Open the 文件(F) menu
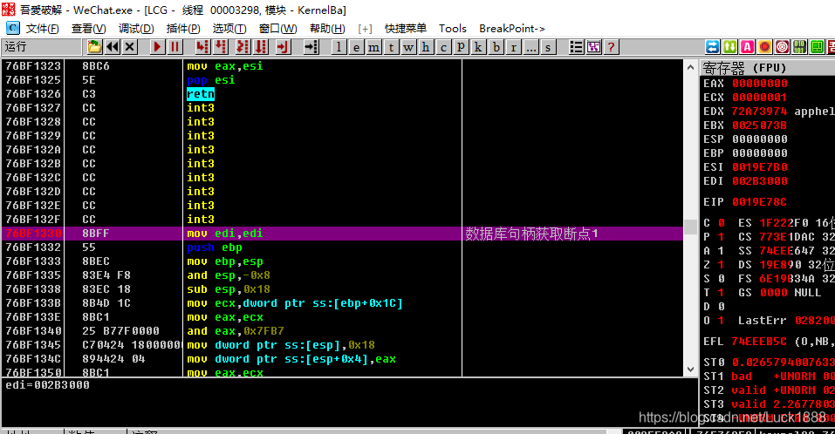This screenshot has height=434, width=835. (42, 29)
